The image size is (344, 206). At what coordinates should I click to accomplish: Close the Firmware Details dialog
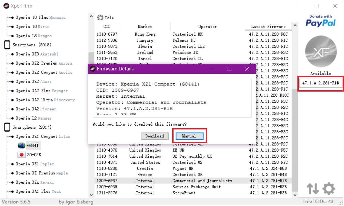coord(247,69)
